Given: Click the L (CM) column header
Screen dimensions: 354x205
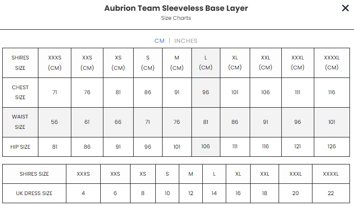Looking at the screenshot, I should point(205,63).
